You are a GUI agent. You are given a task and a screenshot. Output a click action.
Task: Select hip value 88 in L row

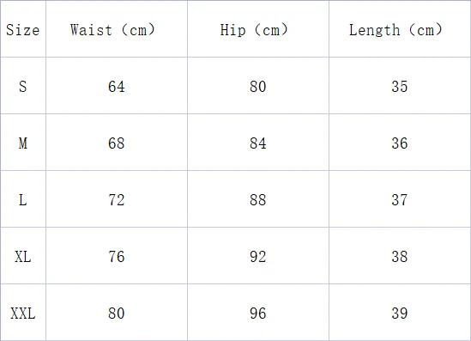[258, 200]
